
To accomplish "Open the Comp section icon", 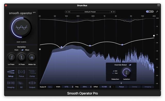I will (x=32, y=72).
